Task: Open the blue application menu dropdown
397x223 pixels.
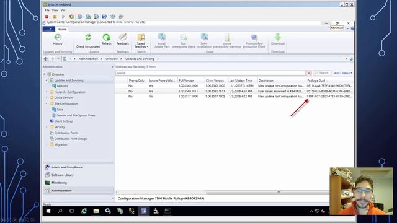Action: (48, 29)
